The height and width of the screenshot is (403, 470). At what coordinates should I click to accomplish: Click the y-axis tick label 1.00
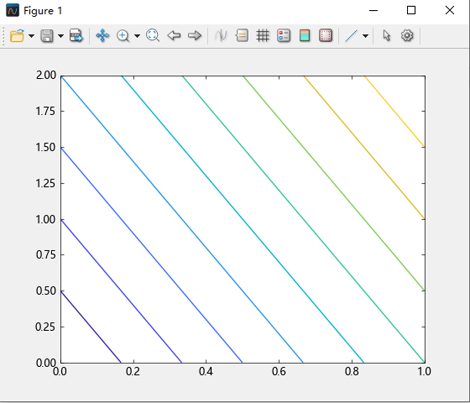point(46,219)
